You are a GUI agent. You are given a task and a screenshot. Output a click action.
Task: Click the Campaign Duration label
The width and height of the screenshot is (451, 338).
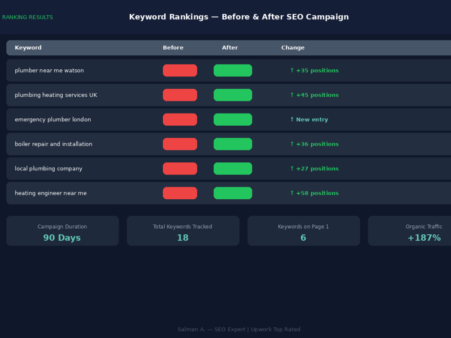pyautogui.click(x=62, y=227)
